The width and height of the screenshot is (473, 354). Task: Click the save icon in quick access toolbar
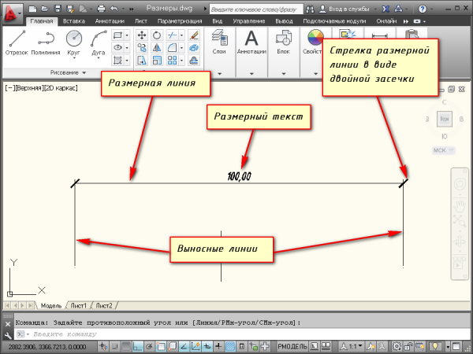[58, 9]
